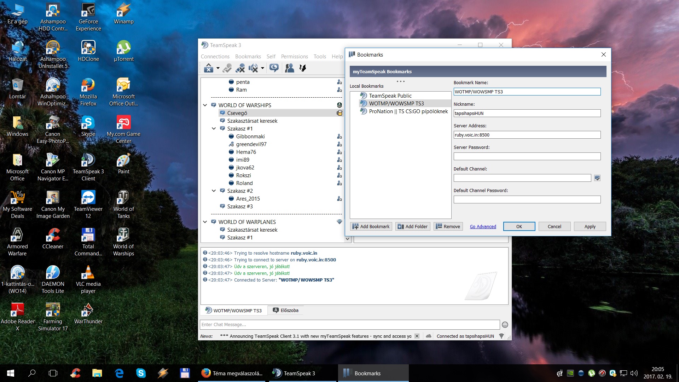Click Cancel in the Bookmarks dialog
Image resolution: width=679 pixels, height=382 pixels.
pos(554,226)
